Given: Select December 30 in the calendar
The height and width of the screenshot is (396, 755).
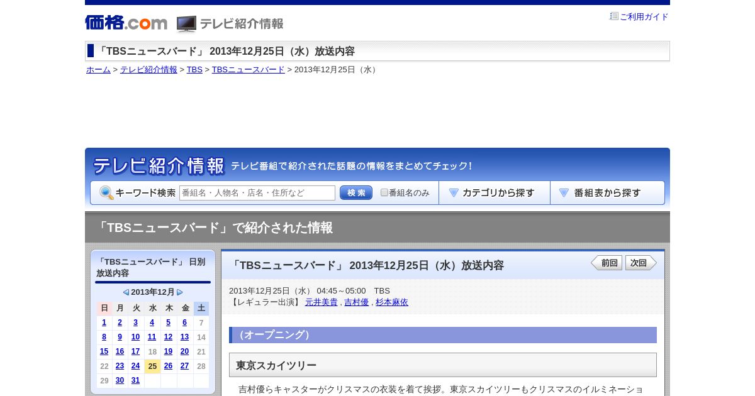Looking at the screenshot, I should (x=120, y=380).
